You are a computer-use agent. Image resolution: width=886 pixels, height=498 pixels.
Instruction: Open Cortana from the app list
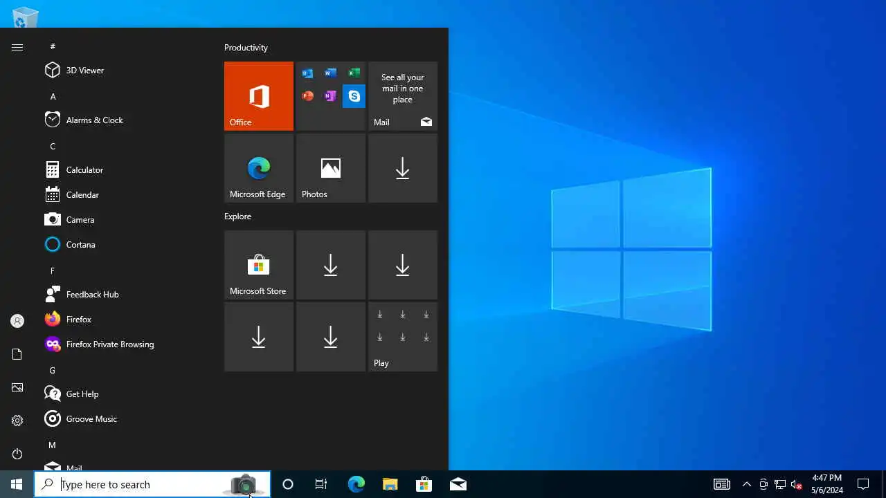click(126, 244)
